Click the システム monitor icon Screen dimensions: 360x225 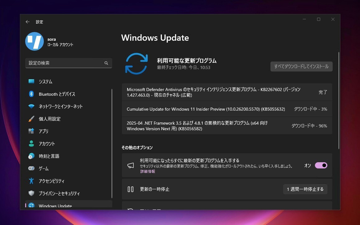click(31, 81)
